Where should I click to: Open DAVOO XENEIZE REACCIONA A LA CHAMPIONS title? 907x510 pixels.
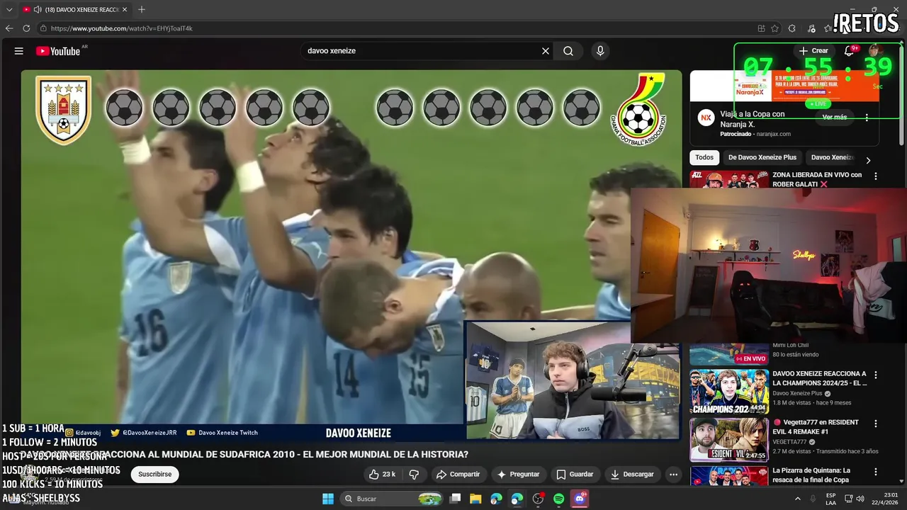pyautogui.click(x=820, y=378)
